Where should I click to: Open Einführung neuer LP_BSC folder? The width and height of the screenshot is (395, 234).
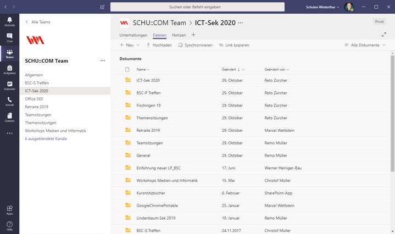[x=158, y=168]
